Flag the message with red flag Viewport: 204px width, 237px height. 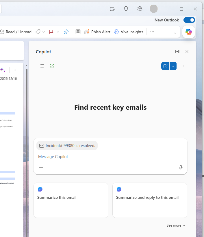[x=51, y=32]
